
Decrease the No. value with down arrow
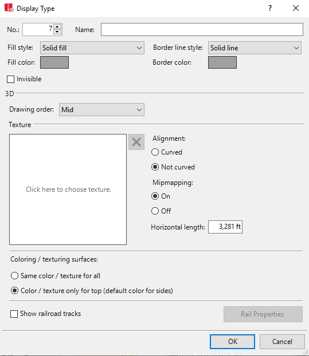[x=57, y=32]
